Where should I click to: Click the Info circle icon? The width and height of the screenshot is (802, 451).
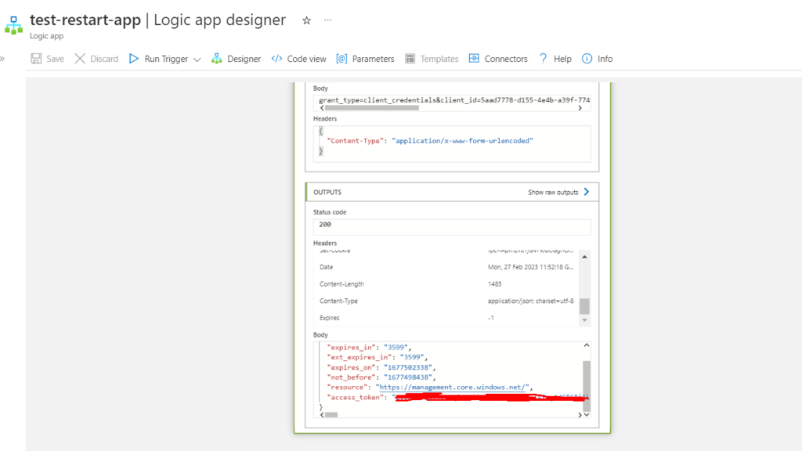click(x=587, y=59)
